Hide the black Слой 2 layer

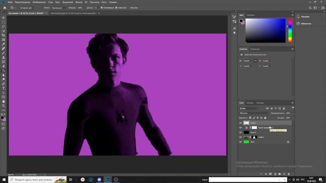click(x=240, y=132)
